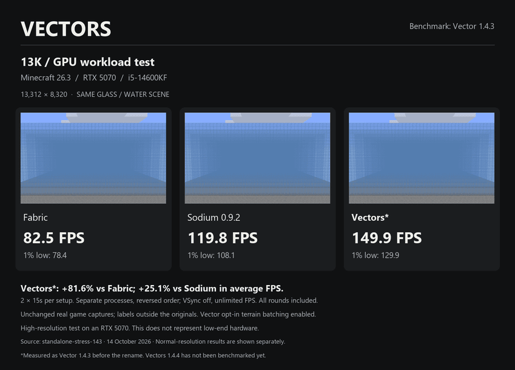
Task: Click the "Fabric" card label
Action: pos(35,217)
